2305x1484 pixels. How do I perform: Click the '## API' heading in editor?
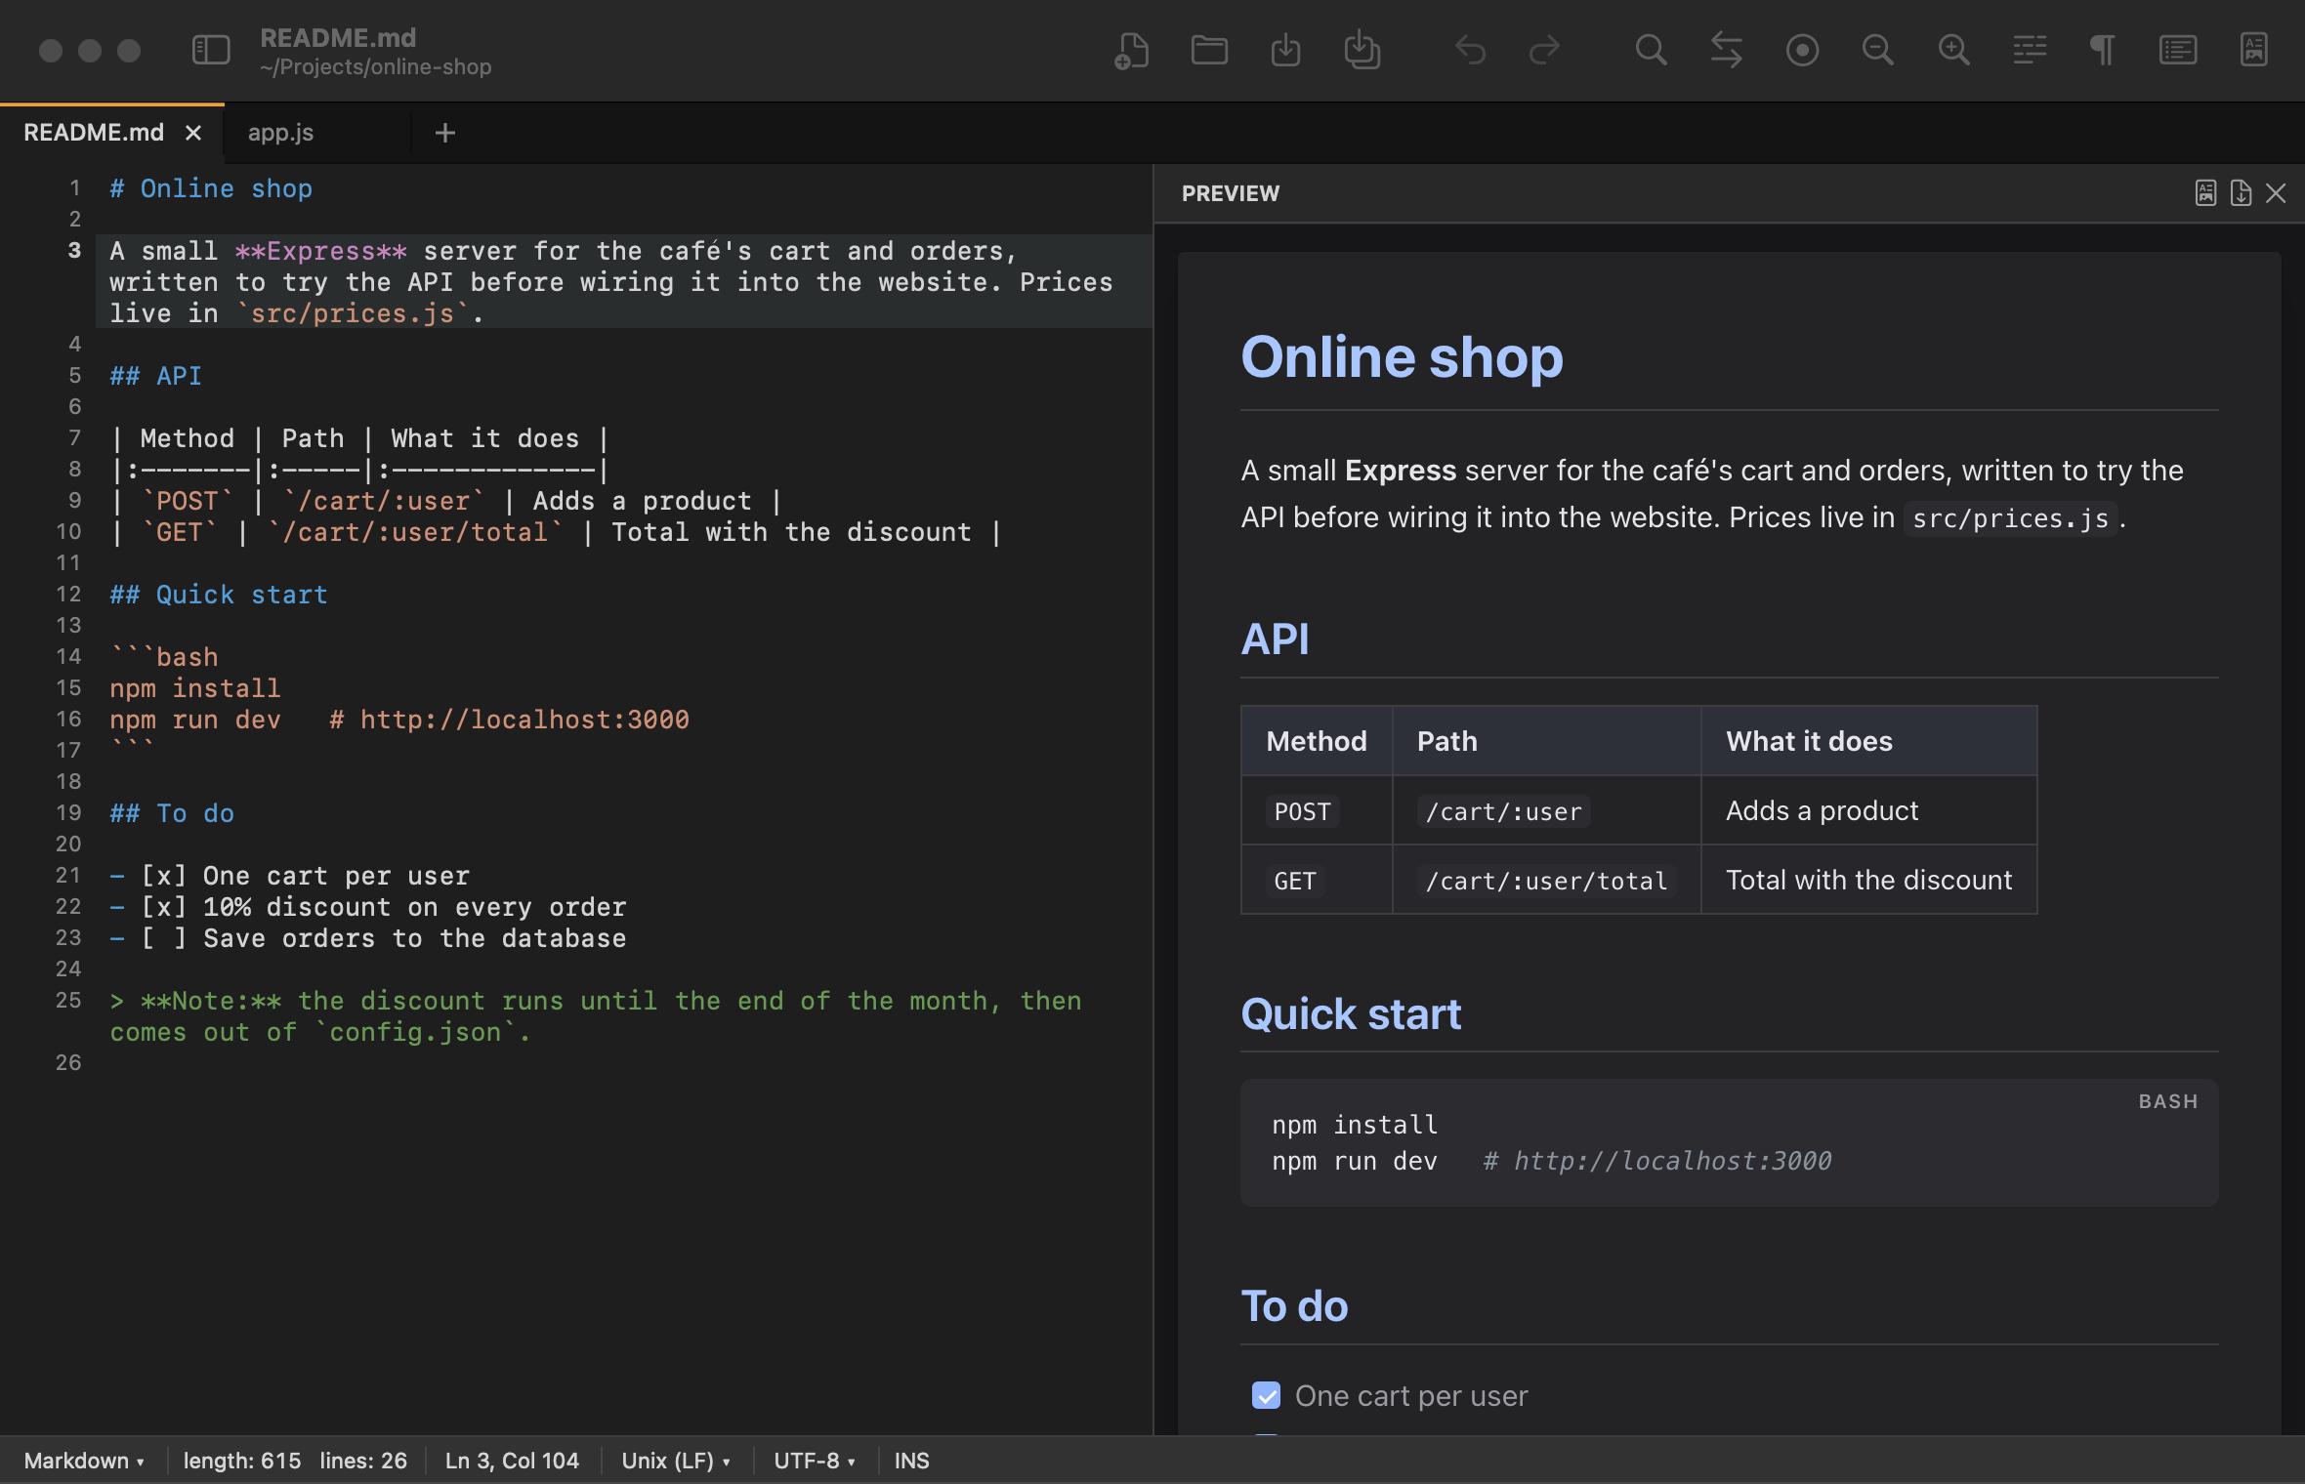(x=156, y=376)
